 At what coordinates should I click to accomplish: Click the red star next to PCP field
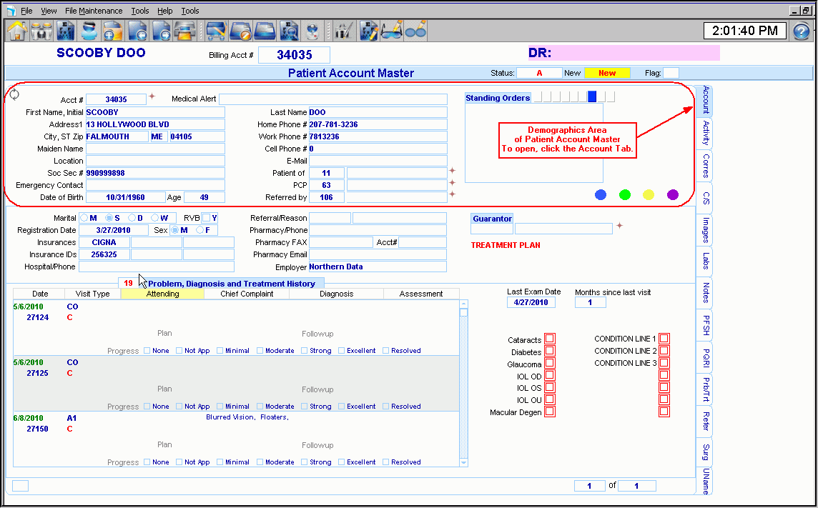[452, 183]
